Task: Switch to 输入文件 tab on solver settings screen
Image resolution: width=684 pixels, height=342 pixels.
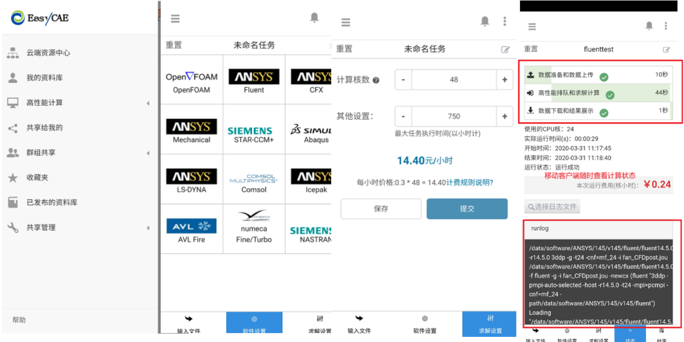Action: click(x=360, y=324)
